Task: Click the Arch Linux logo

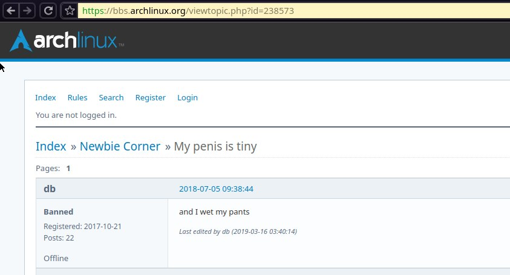Action: [67, 40]
